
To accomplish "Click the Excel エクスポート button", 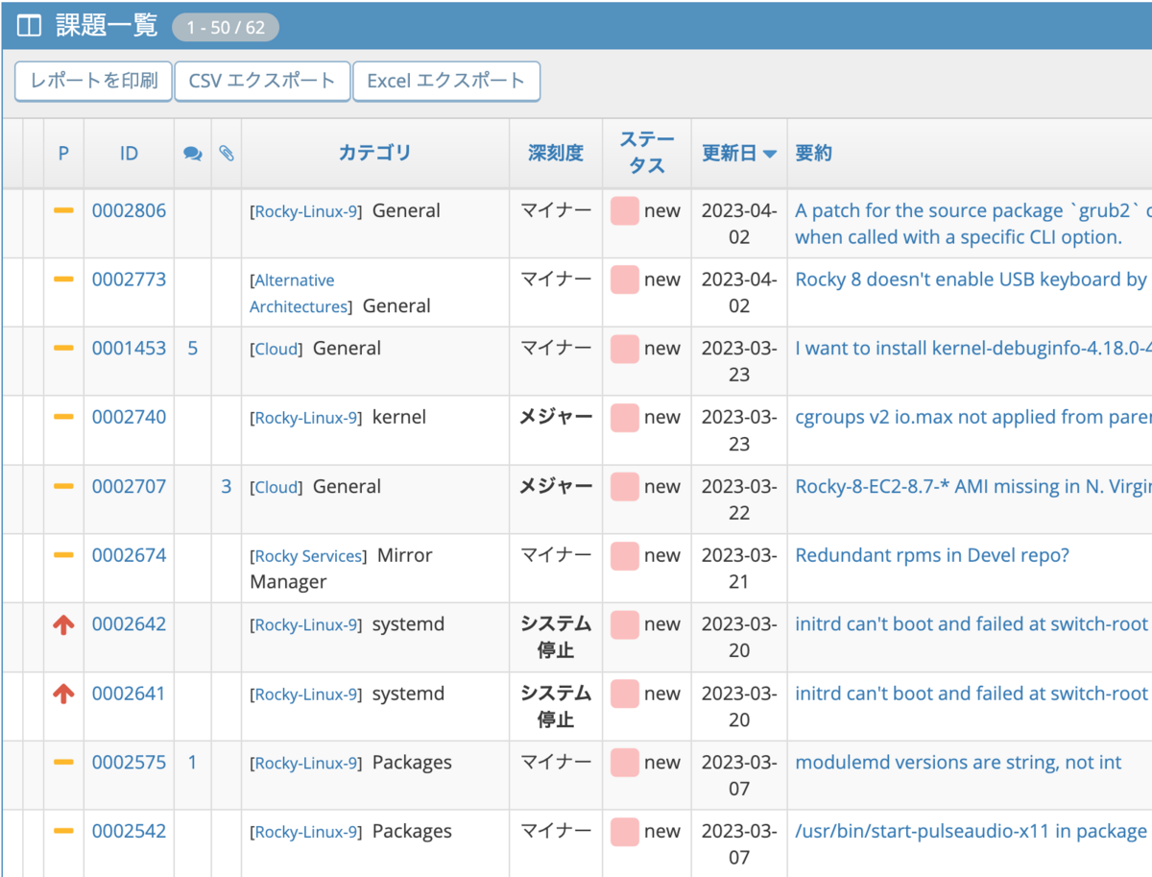I will click(446, 81).
